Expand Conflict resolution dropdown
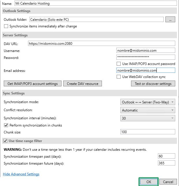 [148, 110]
